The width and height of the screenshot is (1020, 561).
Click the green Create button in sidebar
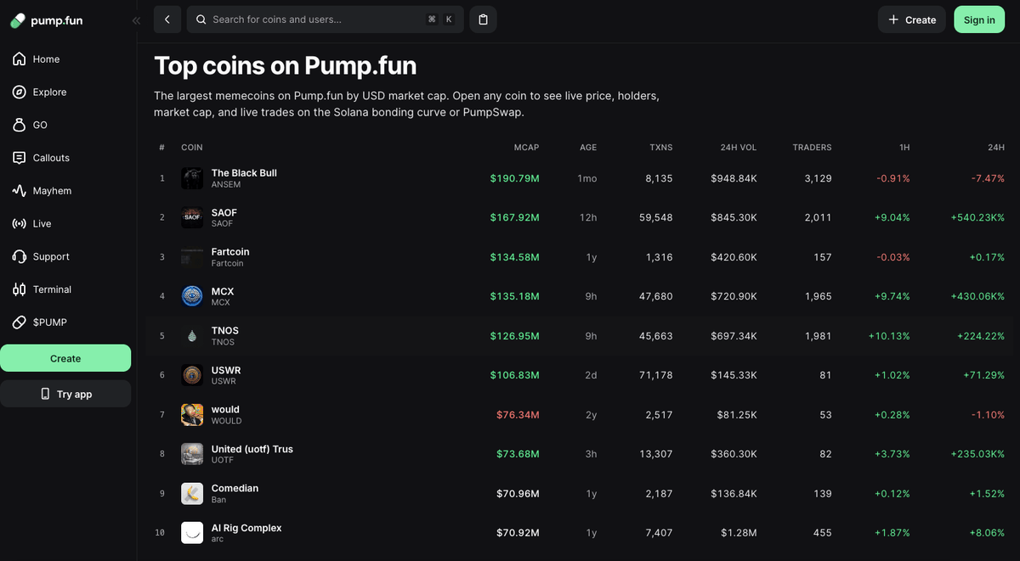[x=65, y=358]
